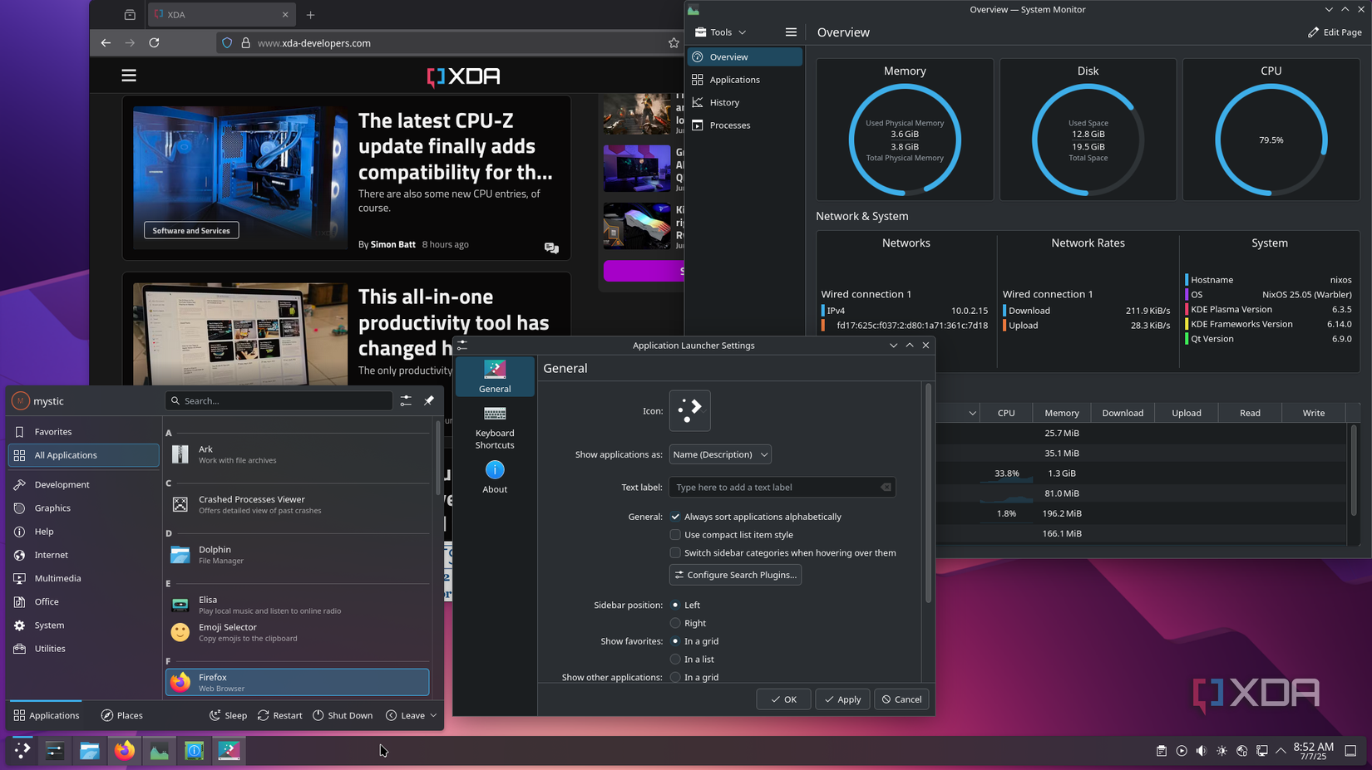Image resolution: width=1372 pixels, height=770 pixels.
Task: Pin the application launcher open
Action: point(429,400)
